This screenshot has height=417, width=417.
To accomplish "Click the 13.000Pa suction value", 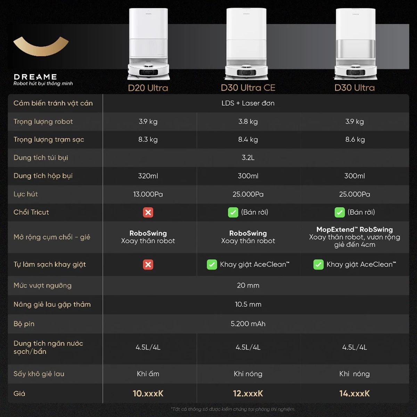I will click(148, 194).
